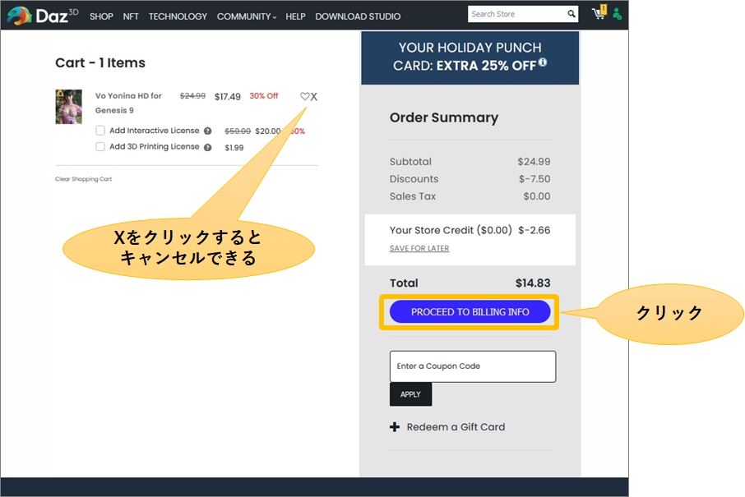Add item to wishlist with heart icon
Viewport: 745px width, 497px height.
pyautogui.click(x=304, y=96)
